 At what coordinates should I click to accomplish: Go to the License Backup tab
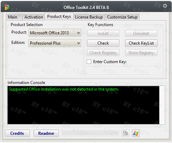[89, 17]
